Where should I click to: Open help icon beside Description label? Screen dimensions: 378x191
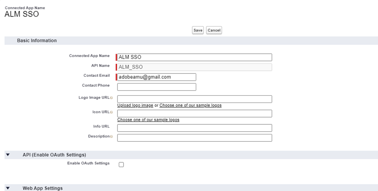click(111, 136)
